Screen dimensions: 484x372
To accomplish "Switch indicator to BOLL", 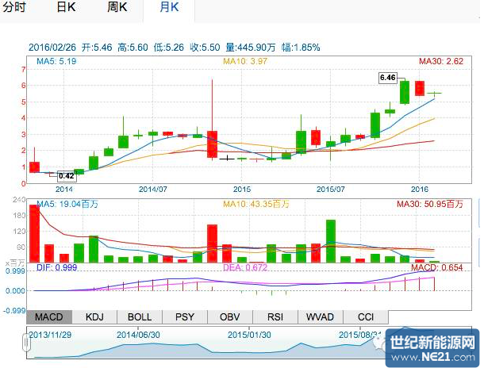I will [x=139, y=316].
